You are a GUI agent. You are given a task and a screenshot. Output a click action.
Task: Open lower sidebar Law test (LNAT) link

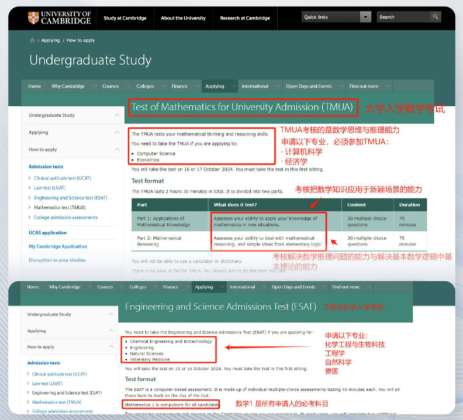point(47,383)
